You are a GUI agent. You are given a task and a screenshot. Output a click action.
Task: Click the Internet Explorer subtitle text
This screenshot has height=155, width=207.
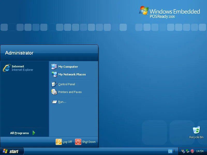(23, 70)
